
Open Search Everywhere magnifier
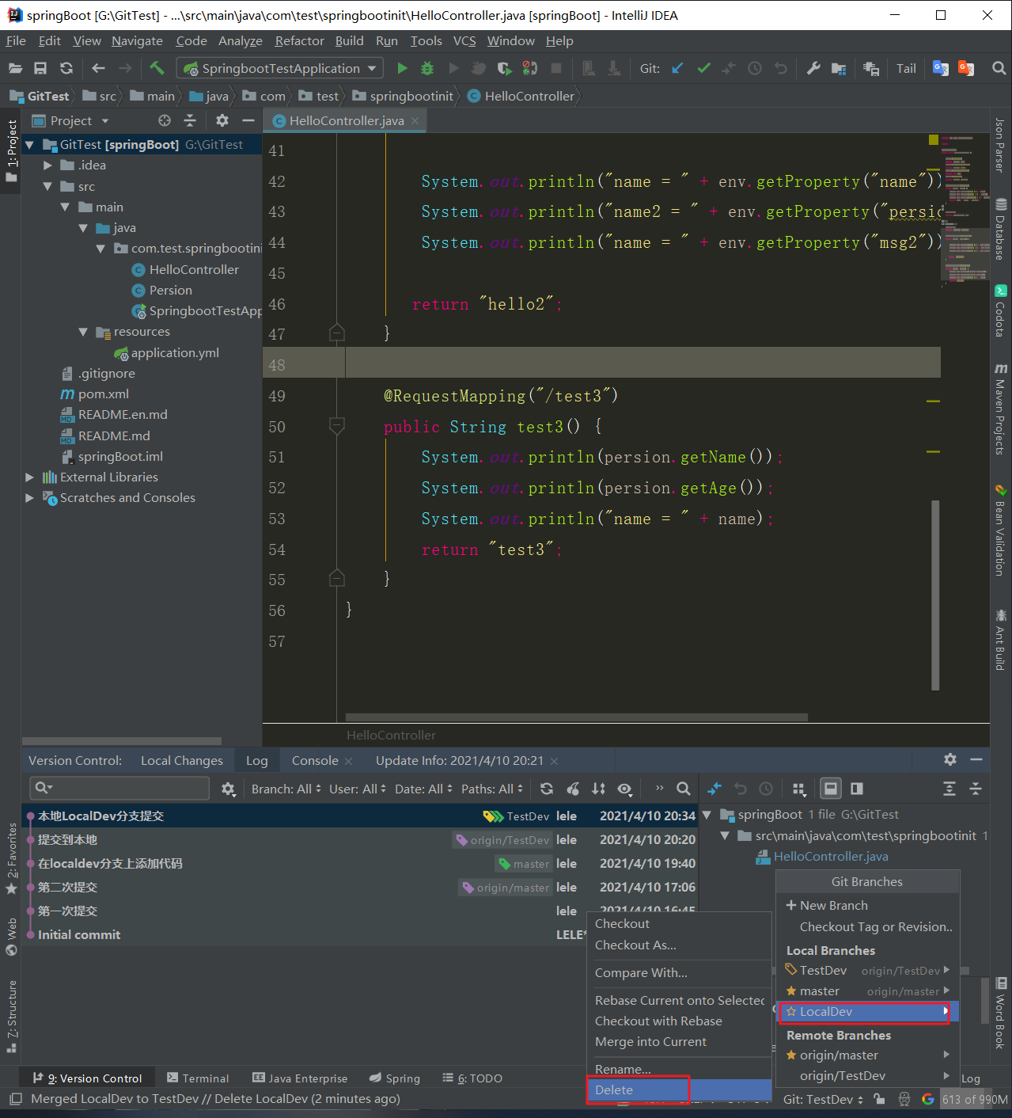(999, 68)
